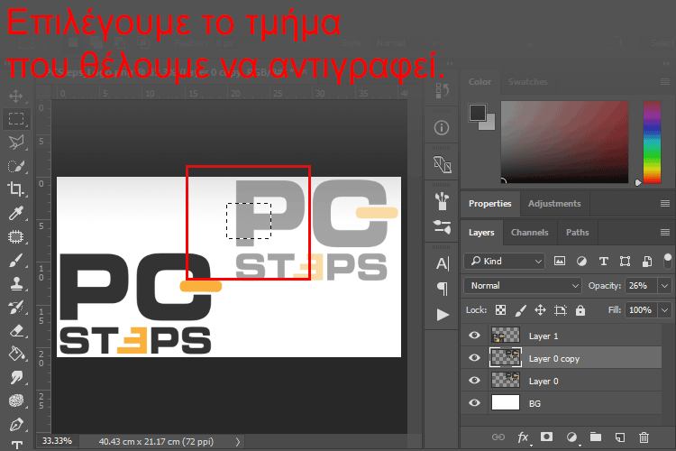The width and height of the screenshot is (676, 451).
Task: Create new fill or adjustment layer
Action: pyautogui.click(x=571, y=437)
